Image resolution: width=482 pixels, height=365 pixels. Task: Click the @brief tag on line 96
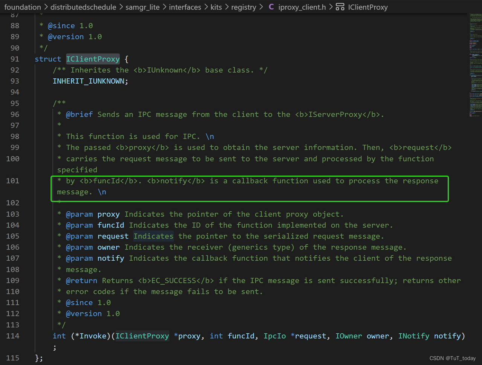click(x=79, y=114)
